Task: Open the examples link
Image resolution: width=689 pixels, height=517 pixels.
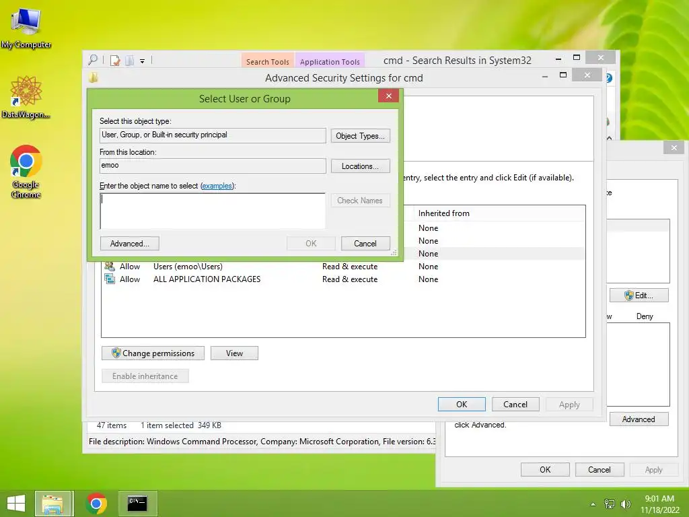Action: [217, 186]
